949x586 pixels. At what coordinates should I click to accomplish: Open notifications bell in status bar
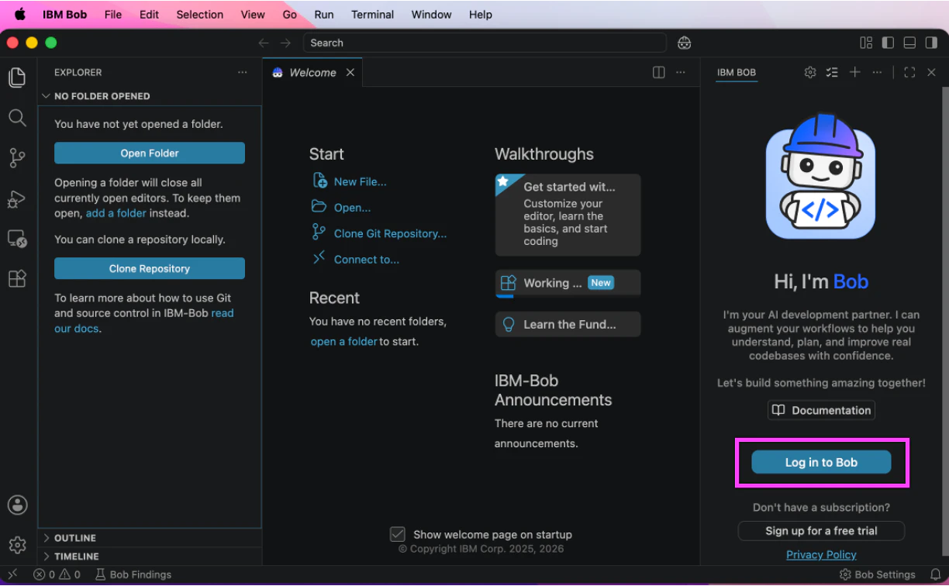935,574
